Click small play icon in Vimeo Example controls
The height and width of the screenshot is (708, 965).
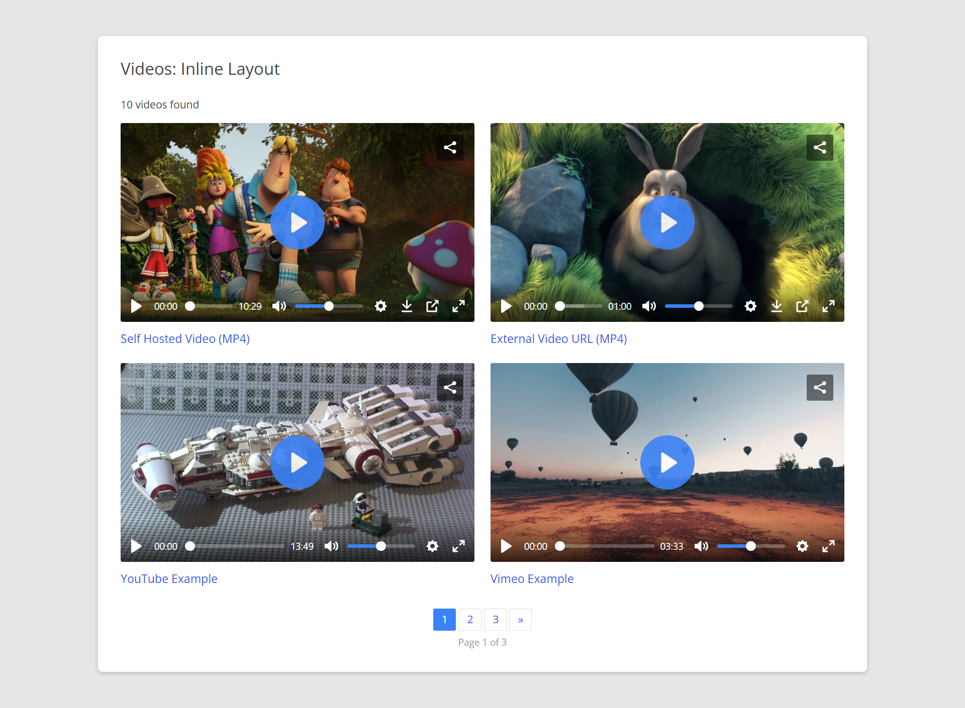point(506,546)
